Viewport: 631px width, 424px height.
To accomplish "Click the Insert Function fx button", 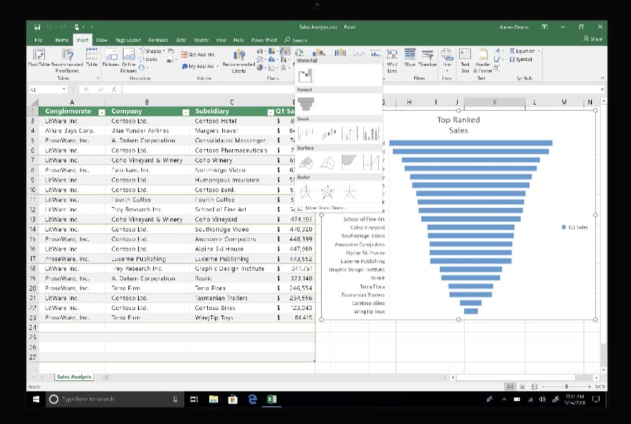I will (114, 90).
